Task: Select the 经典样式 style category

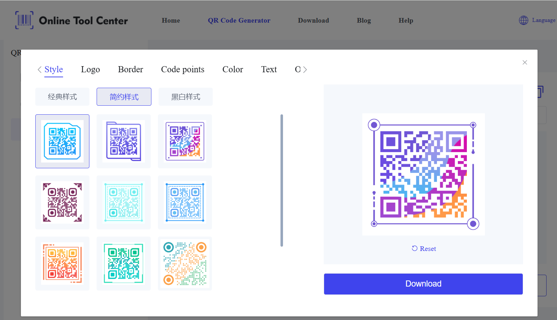Action: click(62, 97)
